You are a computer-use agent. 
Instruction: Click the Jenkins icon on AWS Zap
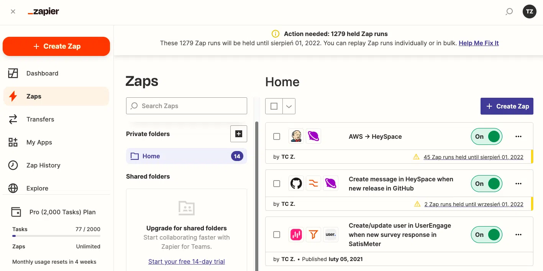pyautogui.click(x=296, y=136)
